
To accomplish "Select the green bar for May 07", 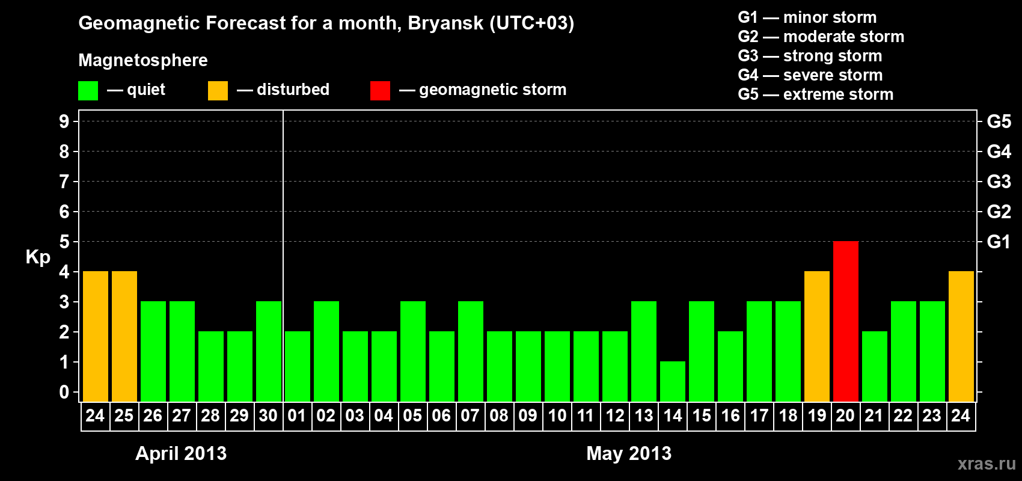I will click(471, 352).
